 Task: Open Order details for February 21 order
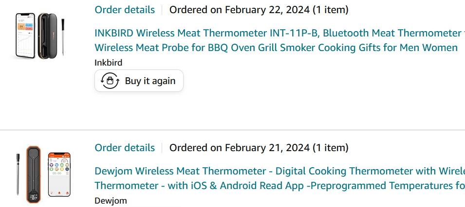125,148
